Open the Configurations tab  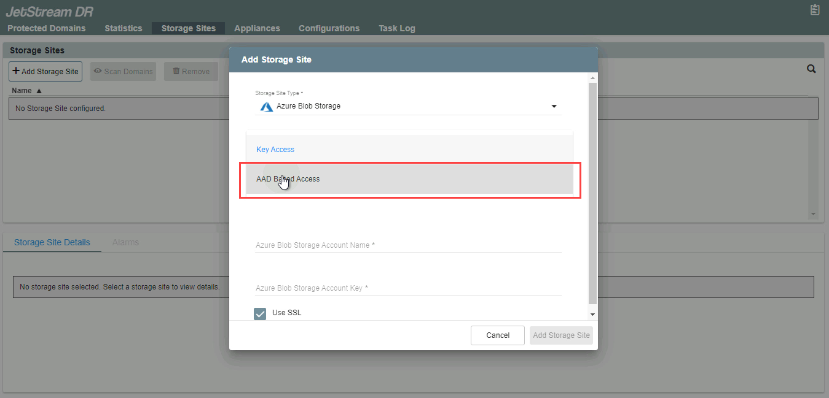click(x=329, y=28)
